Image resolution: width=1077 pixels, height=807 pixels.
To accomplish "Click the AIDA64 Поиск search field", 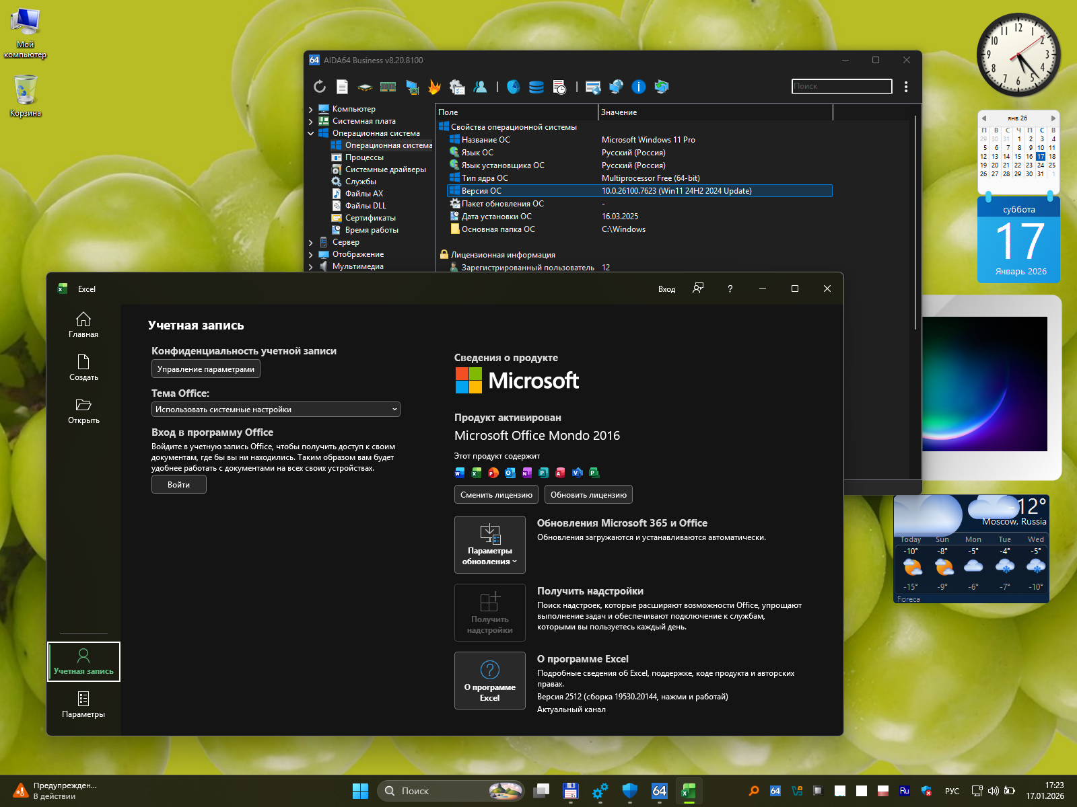I will tap(841, 87).
